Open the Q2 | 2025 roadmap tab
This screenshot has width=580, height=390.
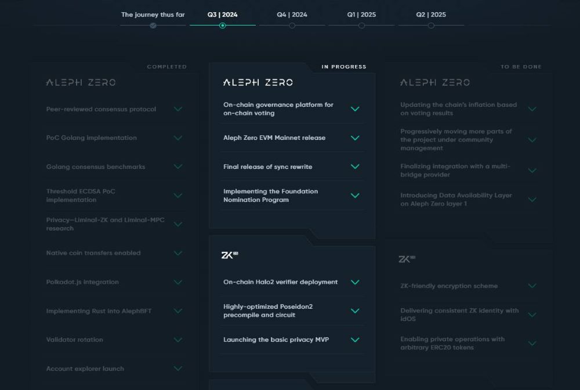(431, 15)
